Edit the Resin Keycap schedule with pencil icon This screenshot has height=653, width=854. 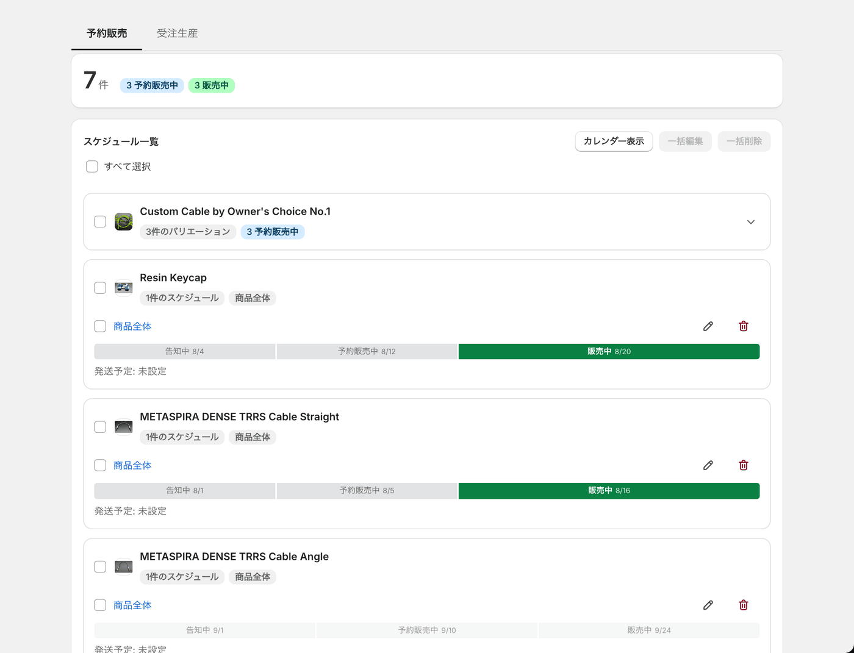pyautogui.click(x=708, y=326)
